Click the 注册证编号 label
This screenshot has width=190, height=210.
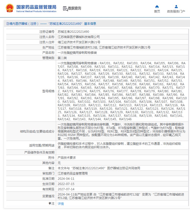pyautogui.click(x=47, y=31)
